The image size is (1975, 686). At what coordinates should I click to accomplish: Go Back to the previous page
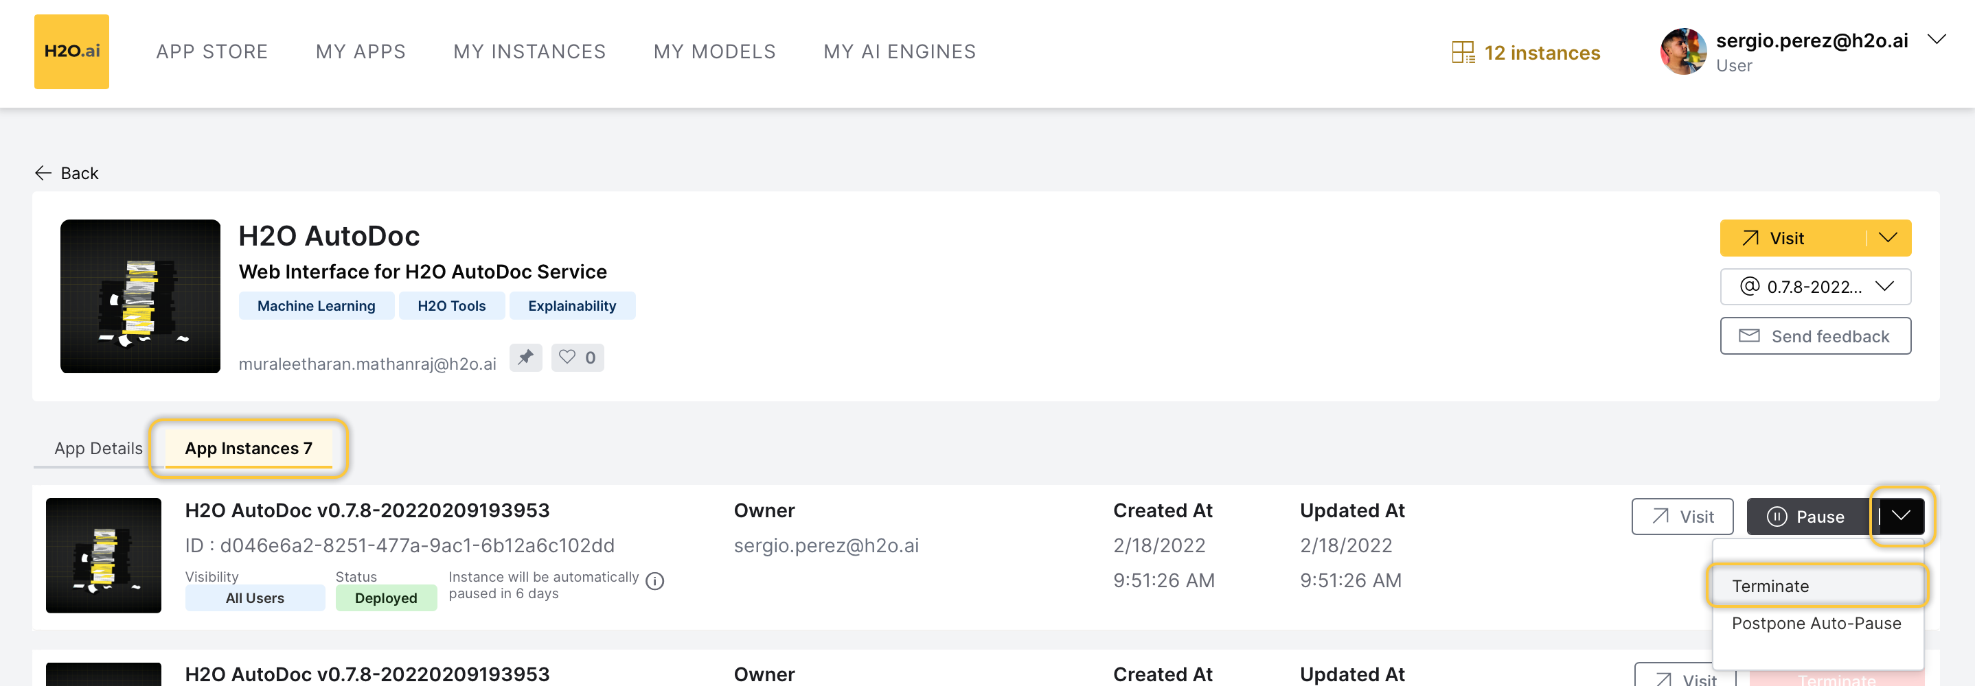[67, 173]
